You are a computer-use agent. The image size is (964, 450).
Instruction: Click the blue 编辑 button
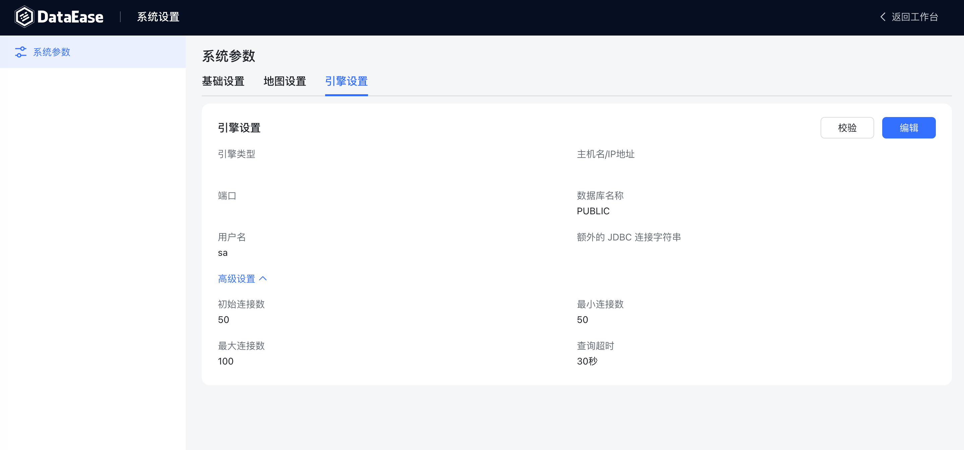coord(909,128)
